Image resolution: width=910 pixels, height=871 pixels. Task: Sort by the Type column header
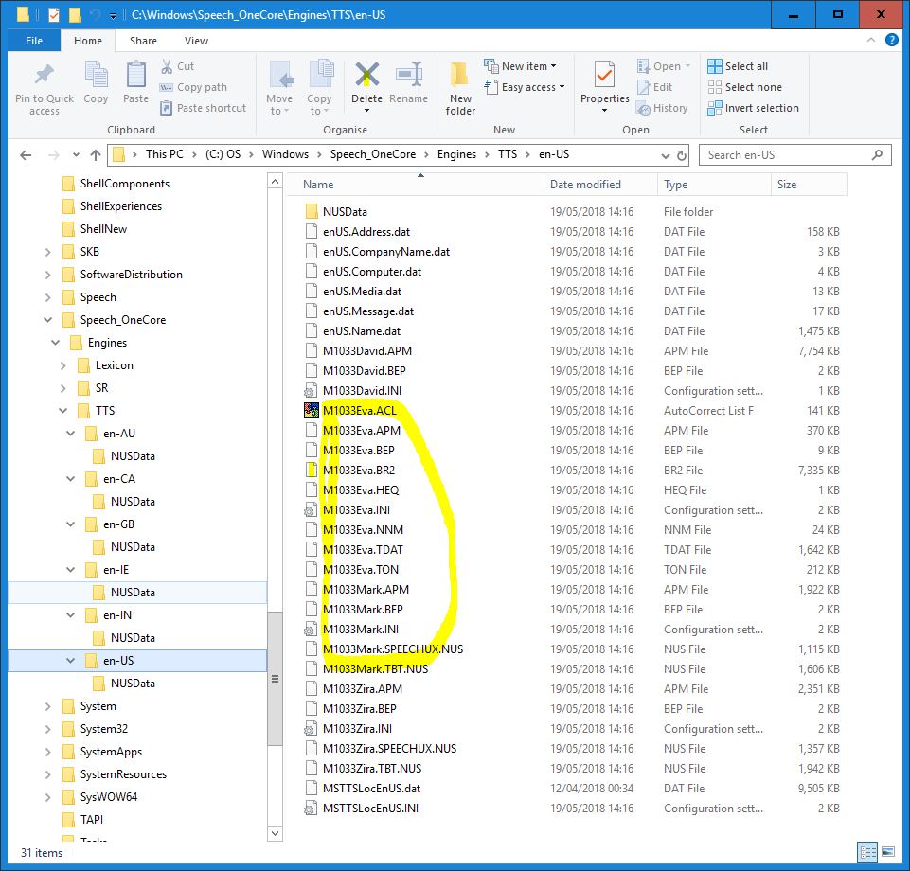click(714, 185)
